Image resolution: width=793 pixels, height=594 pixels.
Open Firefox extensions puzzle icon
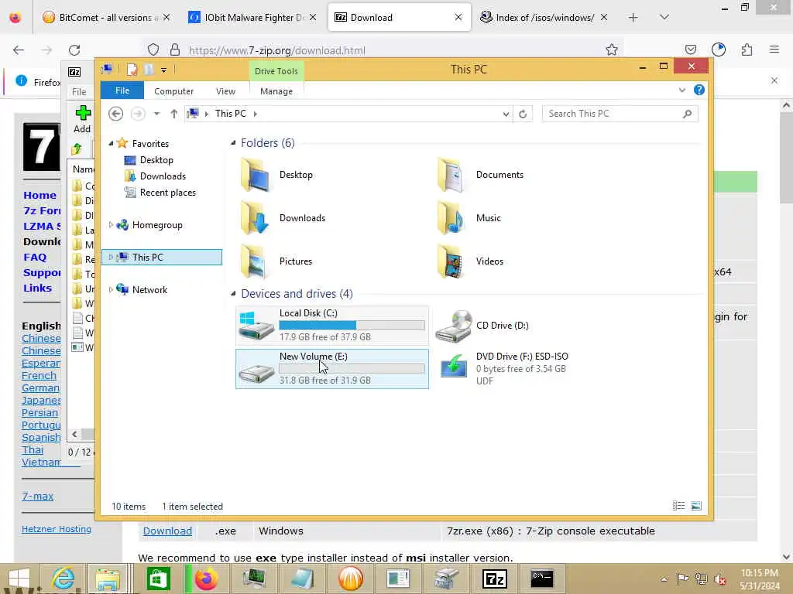coord(747,49)
